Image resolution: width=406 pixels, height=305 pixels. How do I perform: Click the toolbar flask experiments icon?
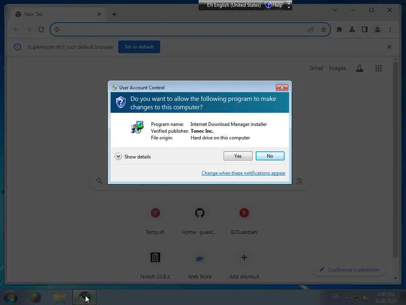pos(352,29)
